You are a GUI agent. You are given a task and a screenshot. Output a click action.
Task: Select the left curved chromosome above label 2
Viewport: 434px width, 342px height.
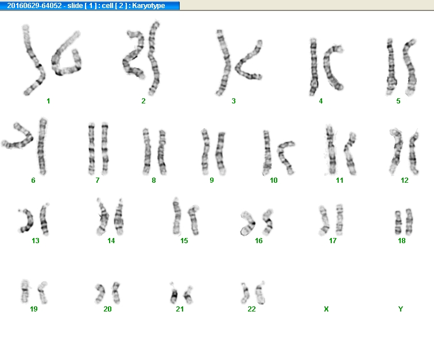point(133,55)
